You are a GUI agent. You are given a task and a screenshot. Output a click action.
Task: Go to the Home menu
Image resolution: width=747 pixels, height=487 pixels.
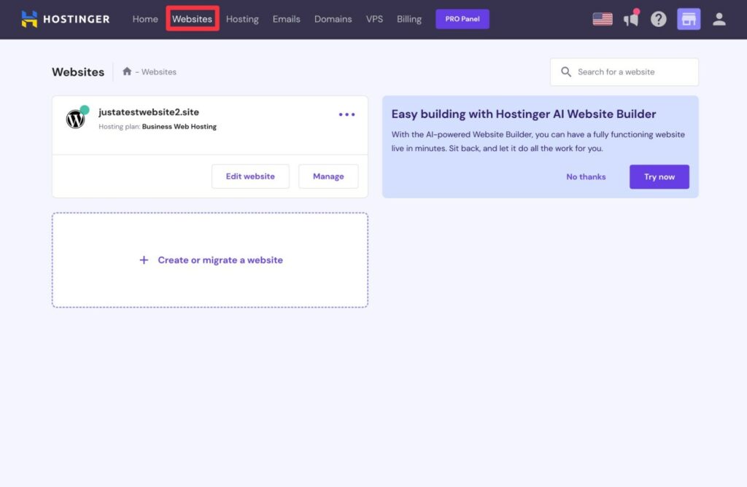(145, 19)
